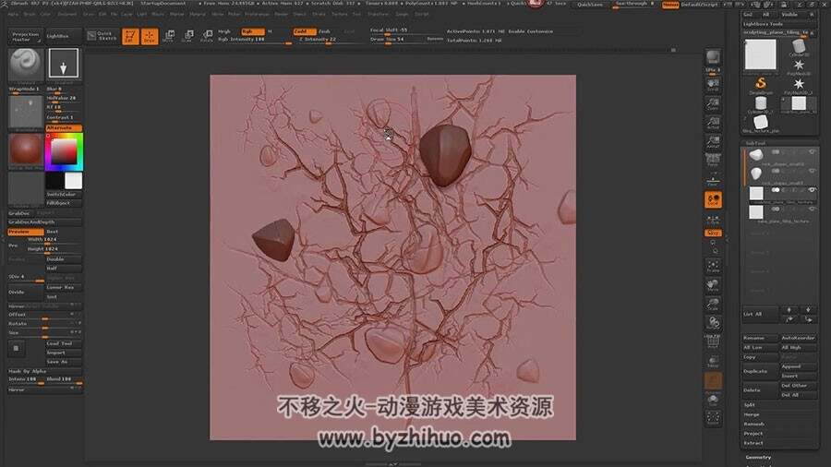Activate Draw mode button
Viewport: 831px width, 467px height.
150,36
